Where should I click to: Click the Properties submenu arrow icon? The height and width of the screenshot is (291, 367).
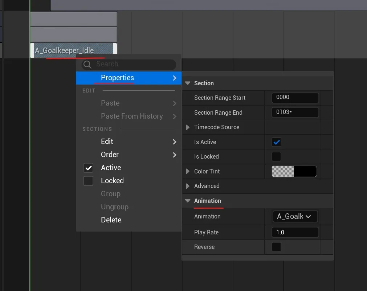175,78
